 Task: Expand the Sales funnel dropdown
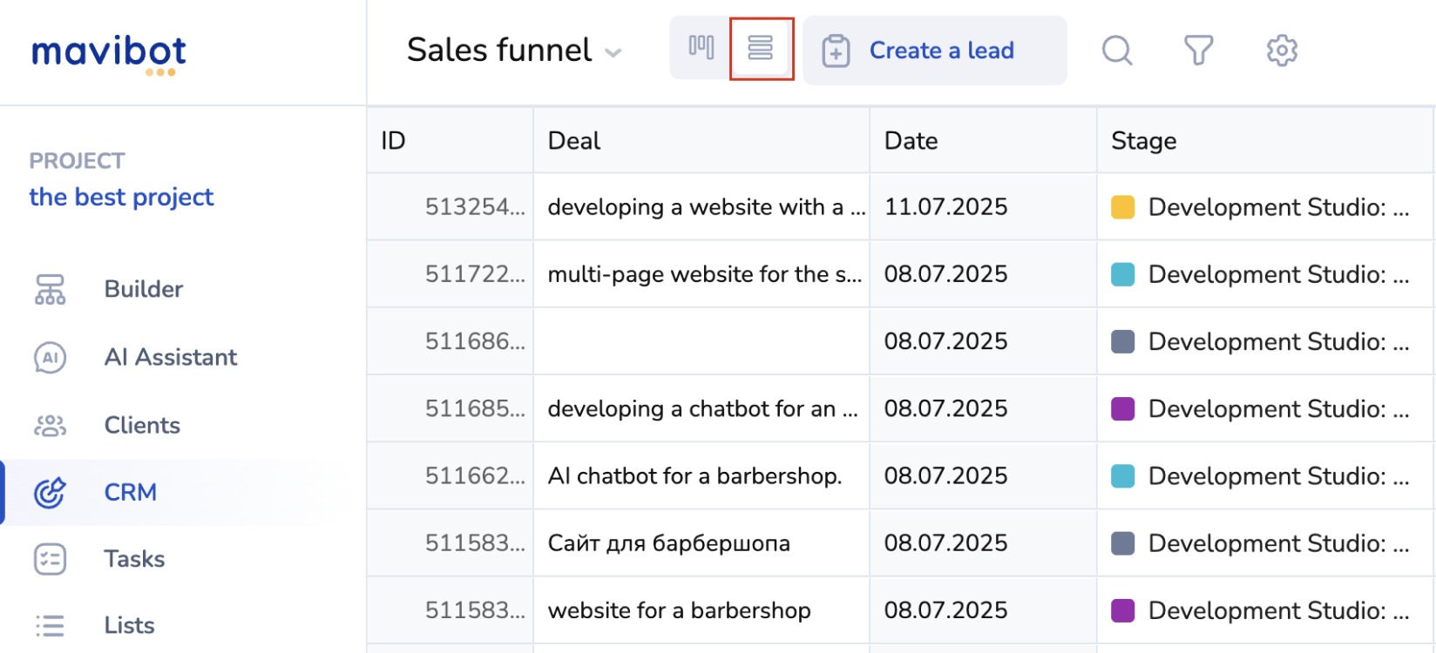click(x=613, y=52)
